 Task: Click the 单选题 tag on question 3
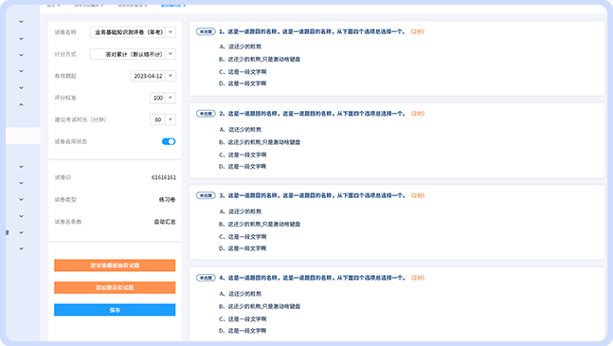(x=206, y=195)
